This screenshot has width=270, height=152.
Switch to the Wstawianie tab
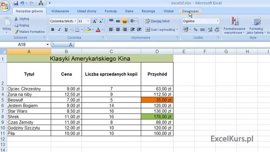click(60, 11)
